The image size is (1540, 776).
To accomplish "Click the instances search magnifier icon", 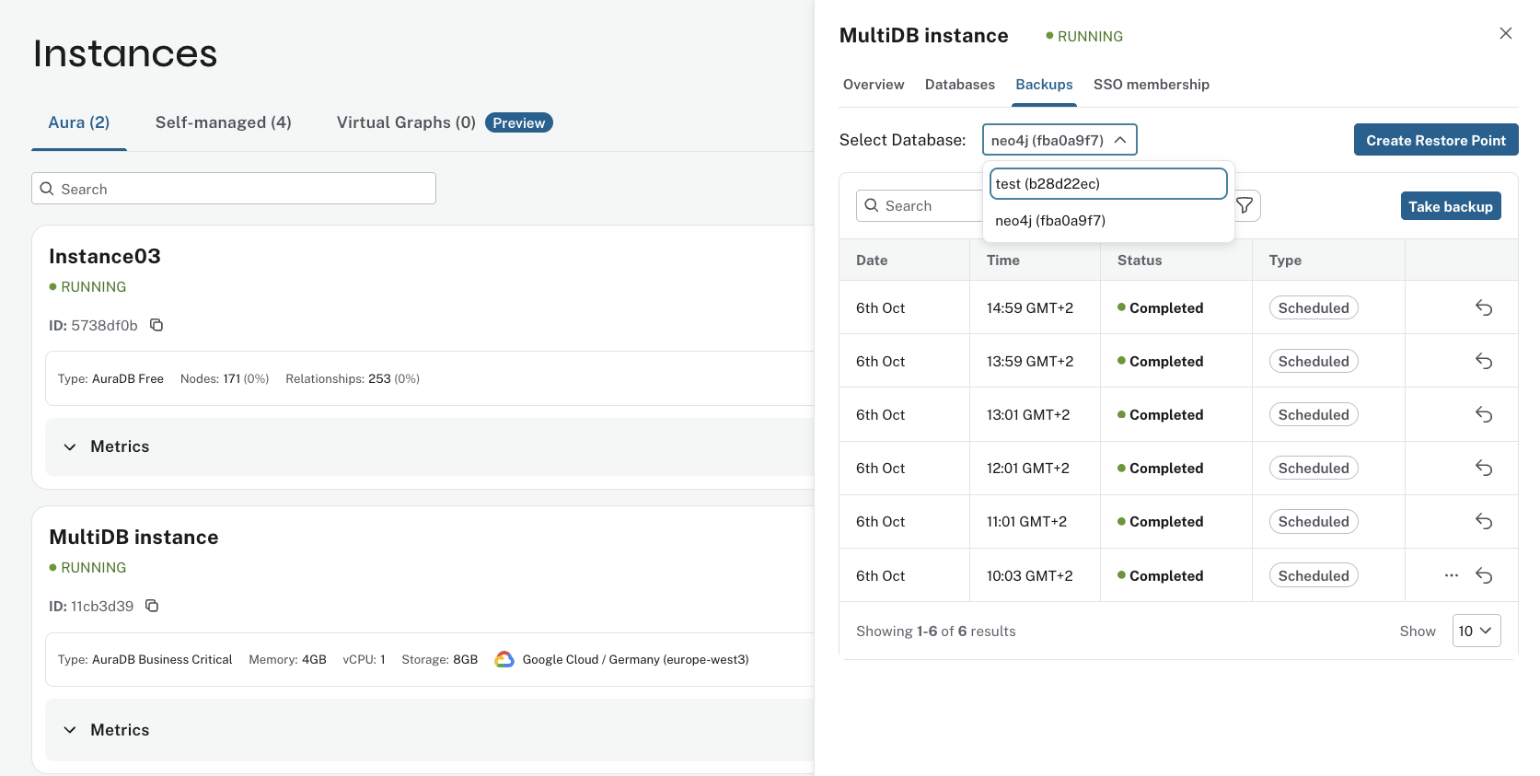I will tap(47, 189).
